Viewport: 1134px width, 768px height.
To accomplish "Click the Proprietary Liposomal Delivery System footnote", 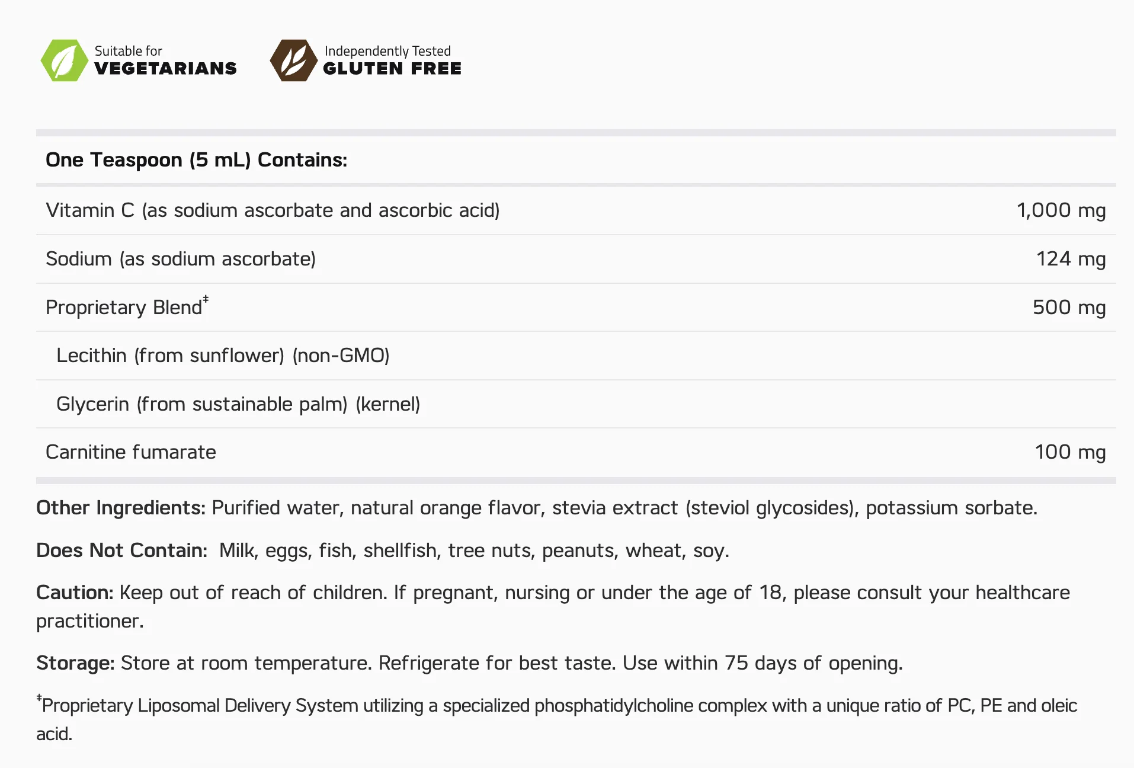I will 557,719.
